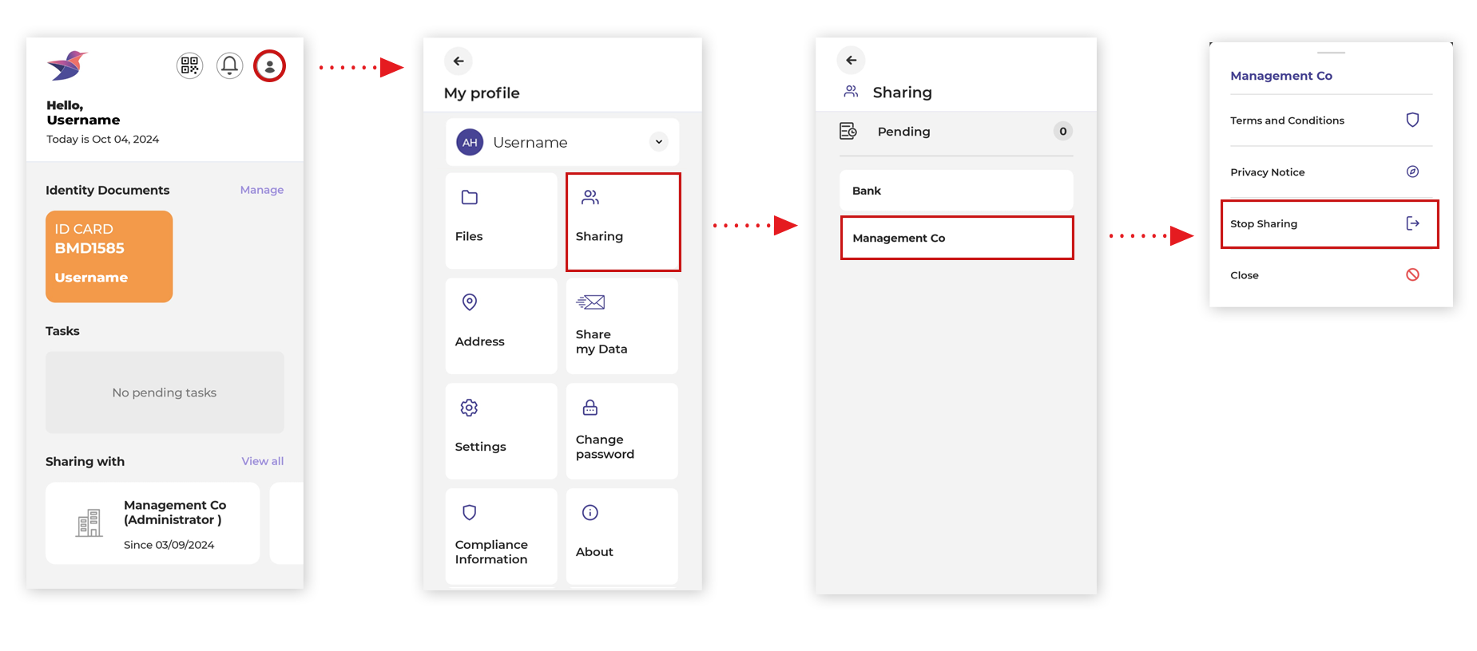The width and height of the screenshot is (1477, 651).
Task: Click the AH user avatar
Action: 470,142
